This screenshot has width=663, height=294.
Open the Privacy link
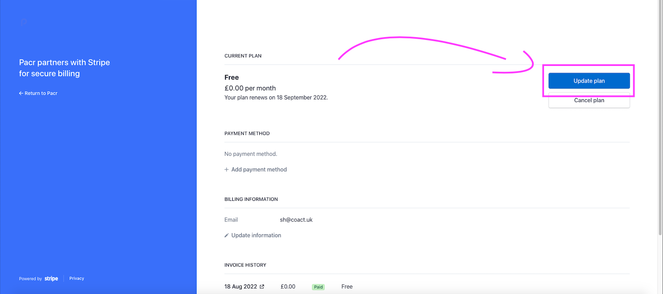coord(76,279)
